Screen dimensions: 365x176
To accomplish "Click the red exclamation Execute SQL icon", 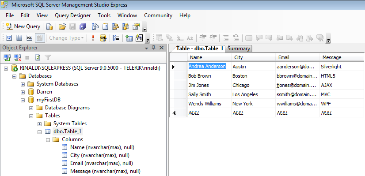I will tap(93, 38).
